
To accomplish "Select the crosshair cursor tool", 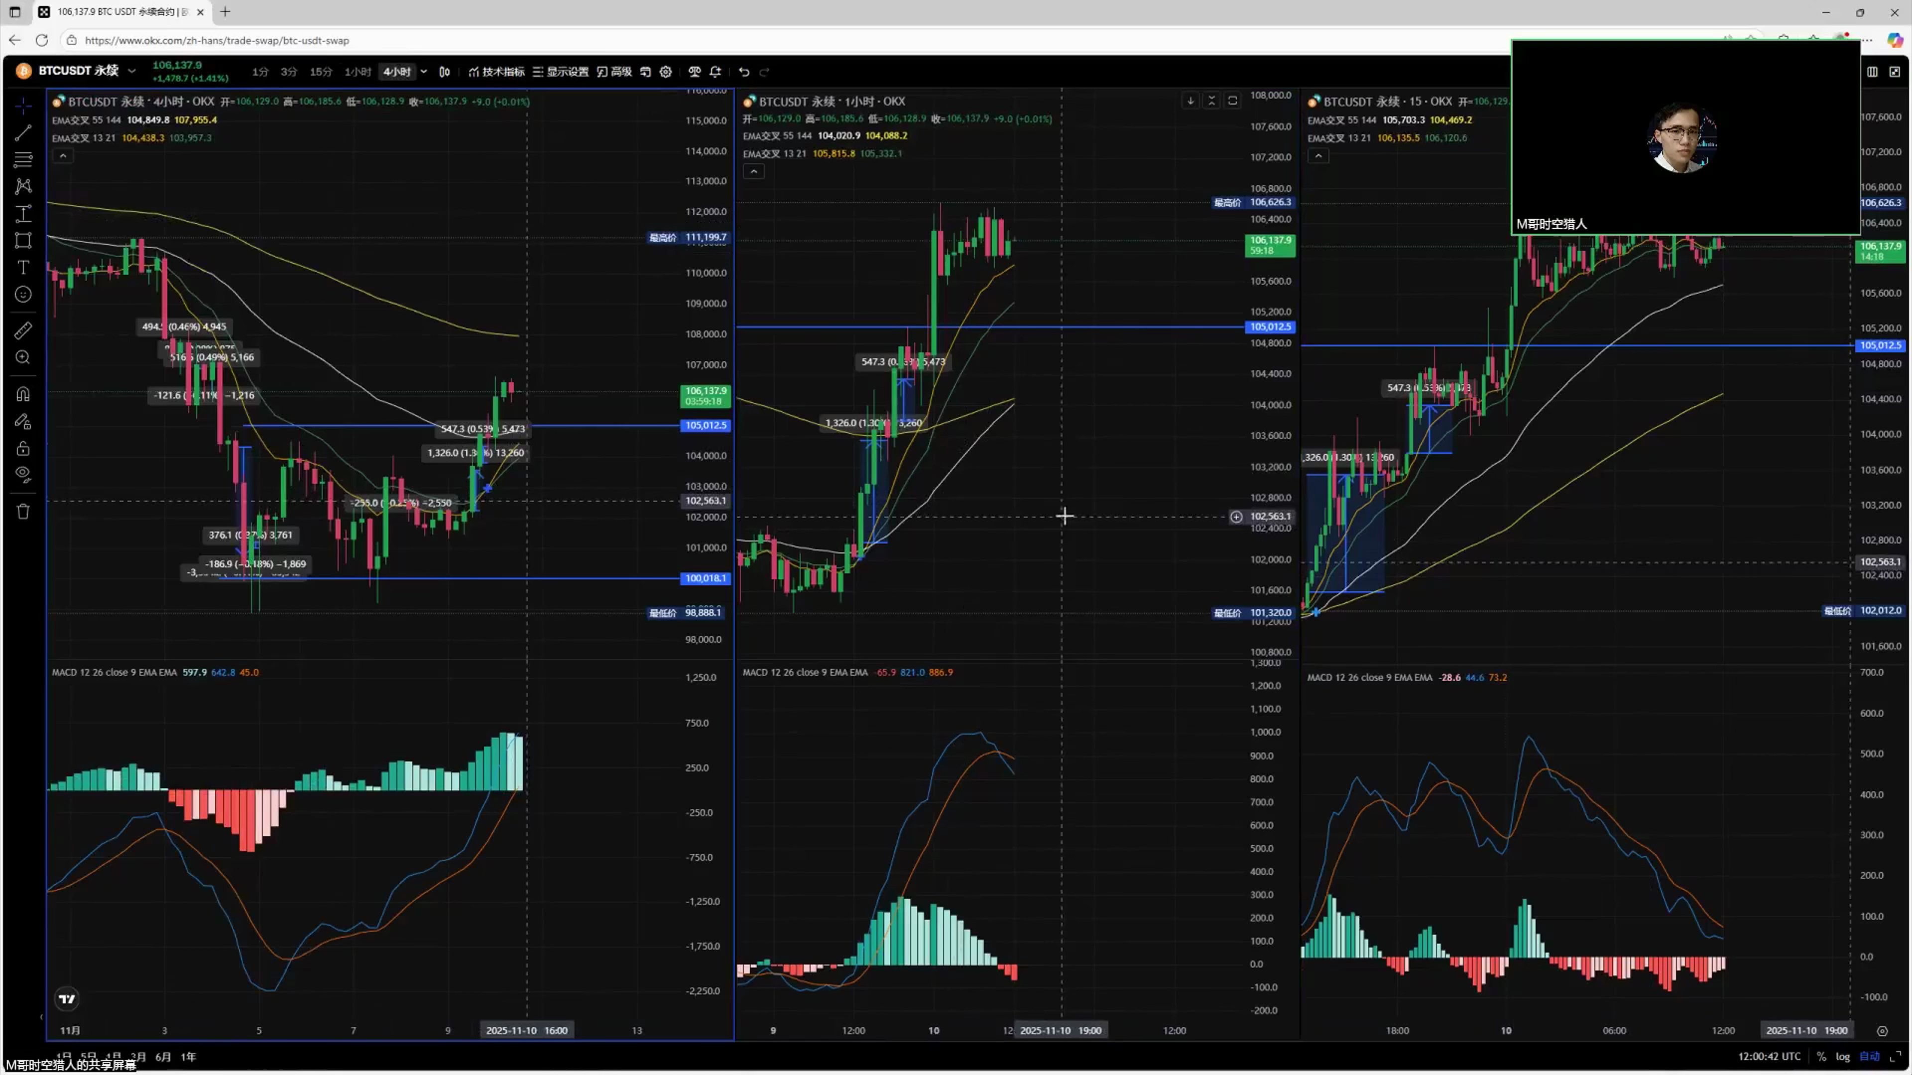I will 23,106.
